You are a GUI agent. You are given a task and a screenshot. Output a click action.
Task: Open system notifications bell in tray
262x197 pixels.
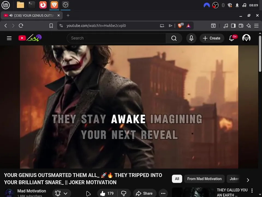pyautogui.click(x=237, y=5)
